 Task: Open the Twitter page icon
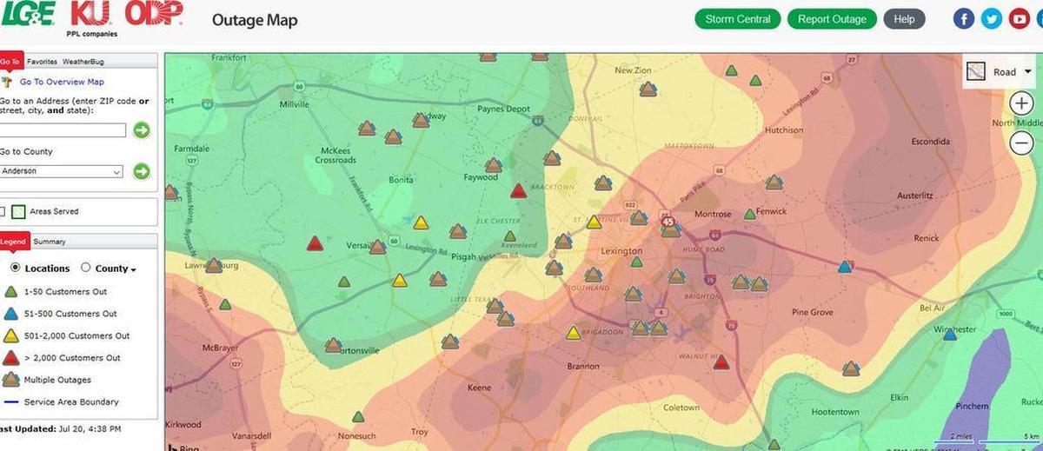992,18
